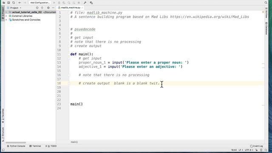This screenshot has width=272, height=153.
Task: Open settings with the wrench icon
Action: point(85,3)
